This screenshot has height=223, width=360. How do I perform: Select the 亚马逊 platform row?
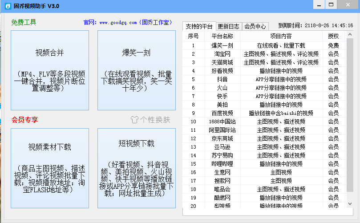264,147
